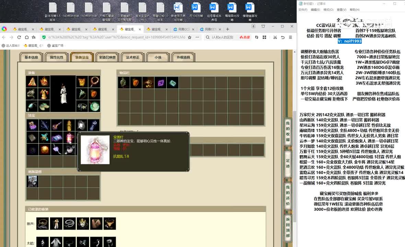Open a new browser tab with plus button
The height and width of the screenshot is (247, 405).
(228, 29)
